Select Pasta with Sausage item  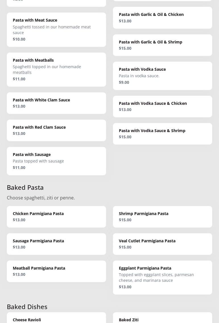point(56,161)
